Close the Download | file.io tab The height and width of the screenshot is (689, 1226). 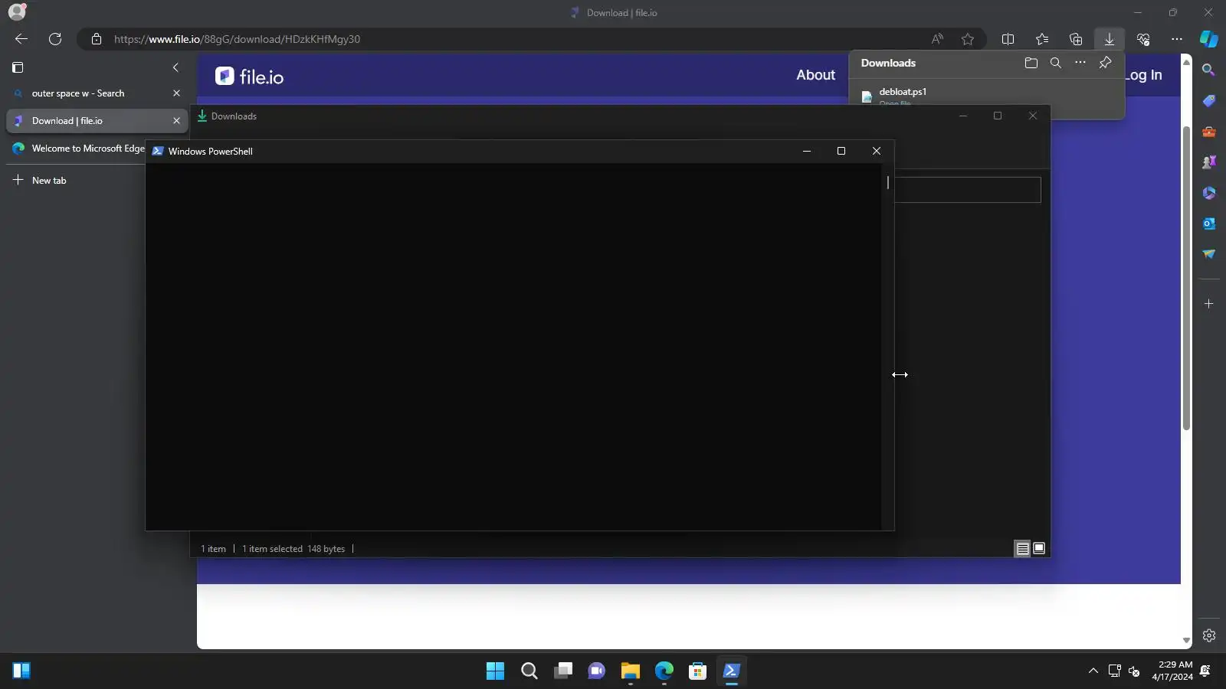click(176, 121)
